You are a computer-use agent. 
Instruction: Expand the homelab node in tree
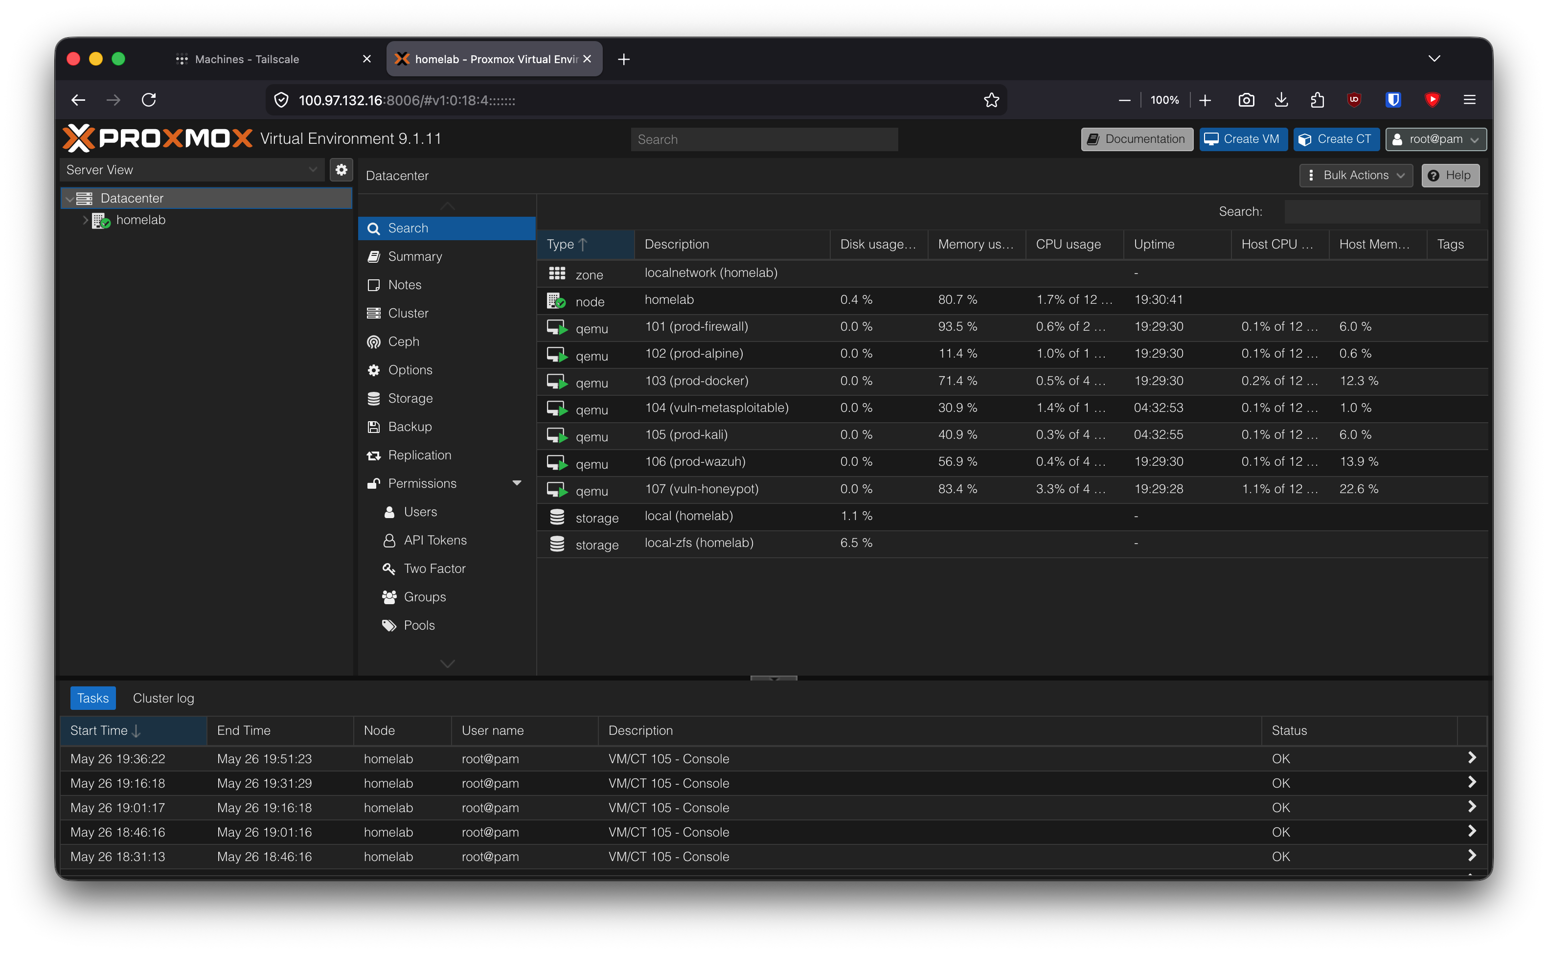click(85, 220)
